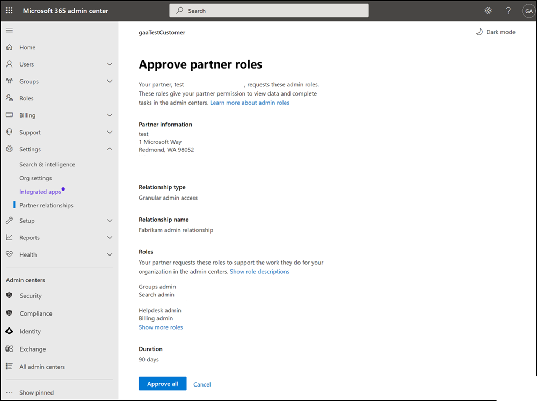This screenshot has height=401, width=537.
Task: Click the Approve all button
Action: [x=162, y=383]
